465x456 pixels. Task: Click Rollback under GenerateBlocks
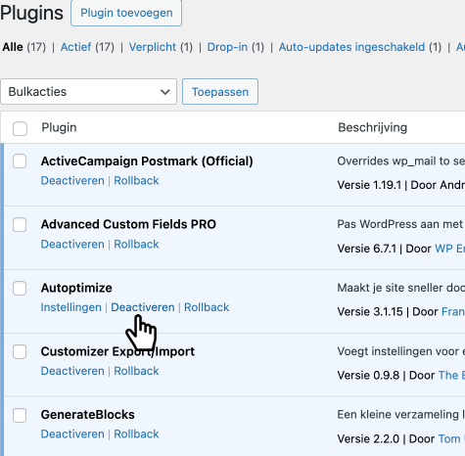136,434
